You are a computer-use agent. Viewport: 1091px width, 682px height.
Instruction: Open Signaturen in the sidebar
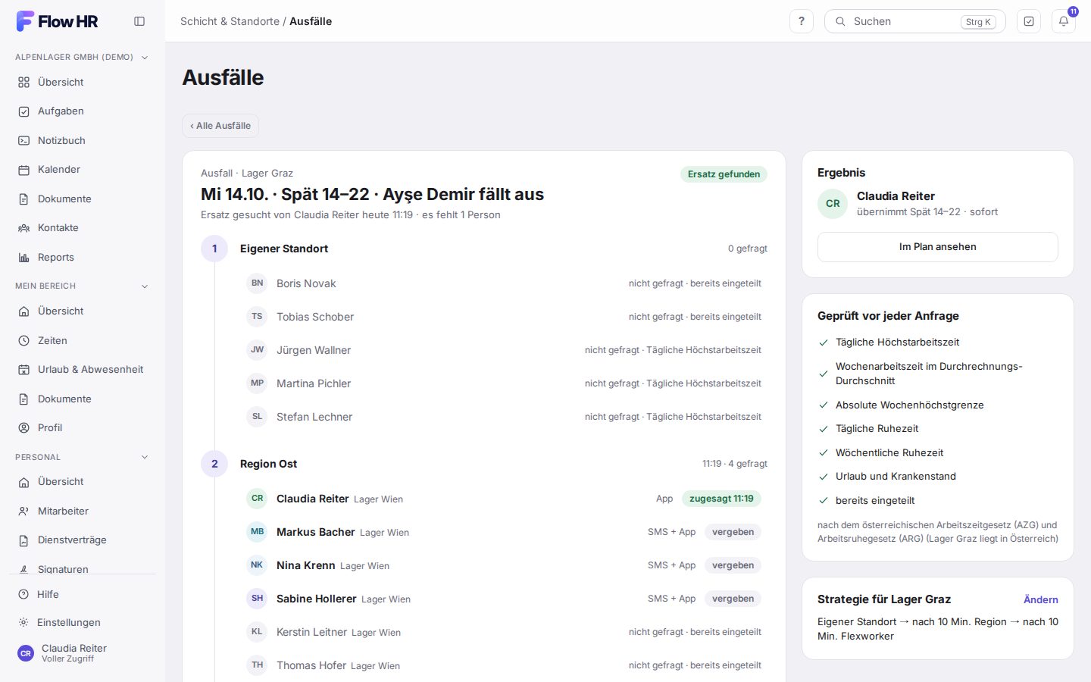(82, 569)
